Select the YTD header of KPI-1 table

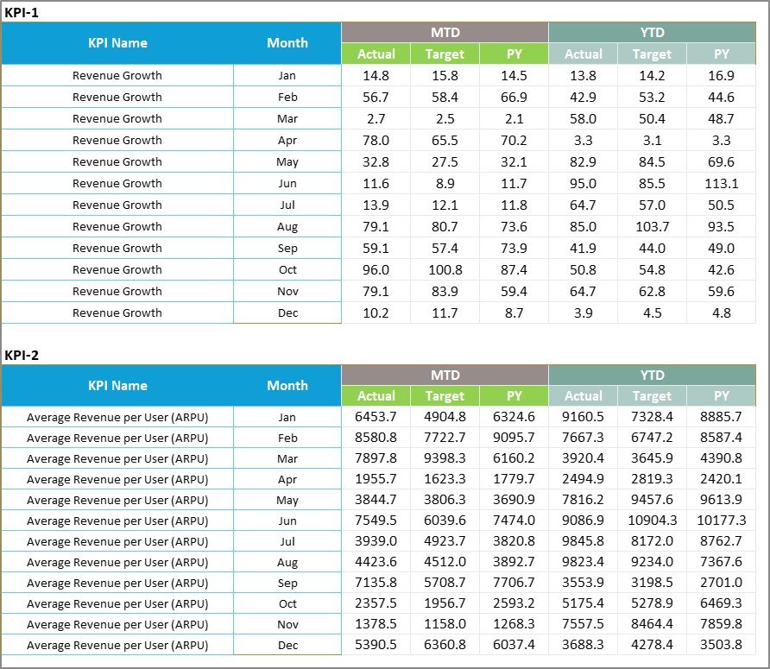[653, 32]
